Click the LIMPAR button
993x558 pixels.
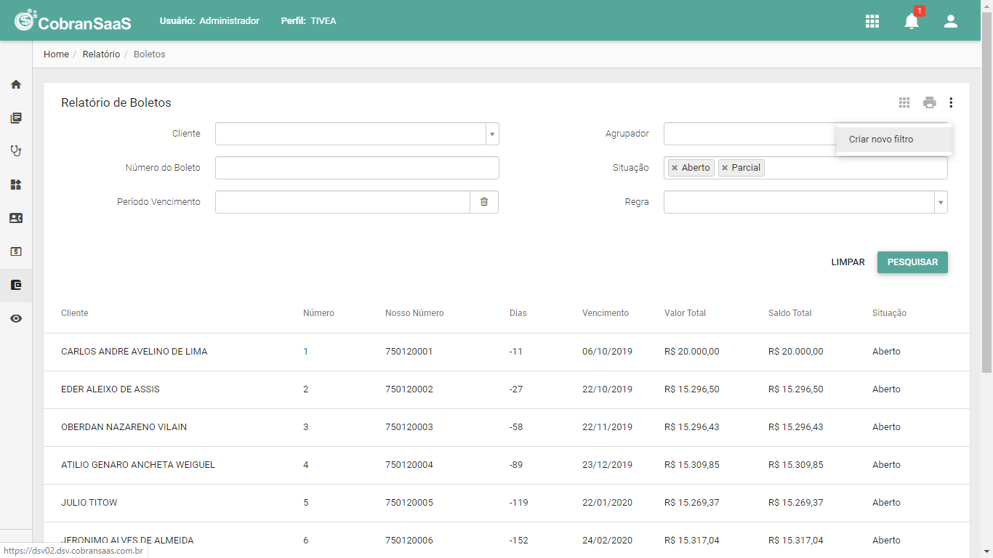[x=848, y=262]
